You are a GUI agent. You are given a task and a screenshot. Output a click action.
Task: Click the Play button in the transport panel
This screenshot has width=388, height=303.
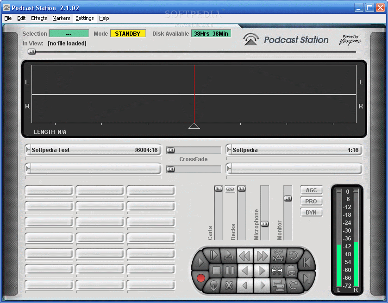[x=200, y=262]
